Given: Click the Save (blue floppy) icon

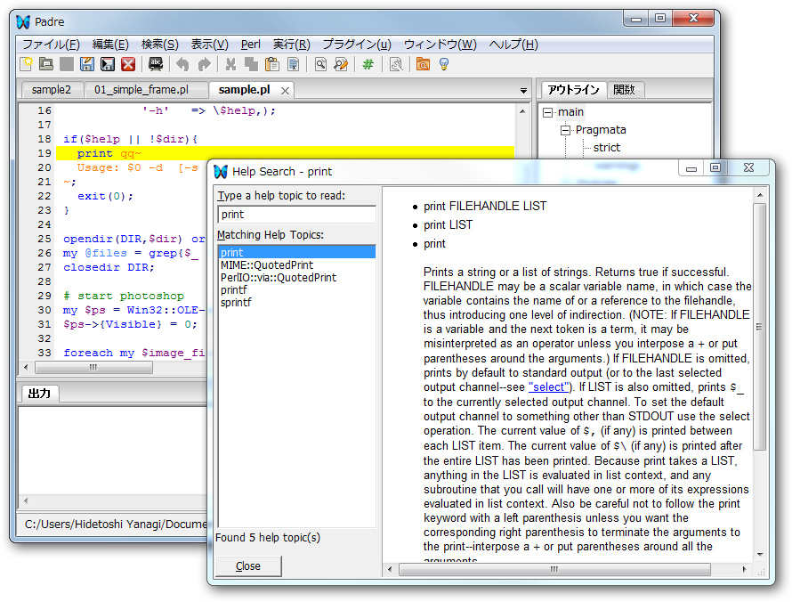Looking at the screenshot, I should click(x=87, y=64).
